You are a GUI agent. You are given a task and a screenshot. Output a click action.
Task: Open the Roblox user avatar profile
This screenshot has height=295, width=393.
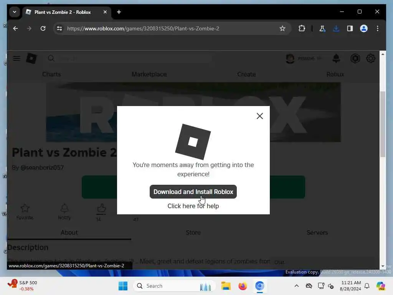[x=290, y=58]
